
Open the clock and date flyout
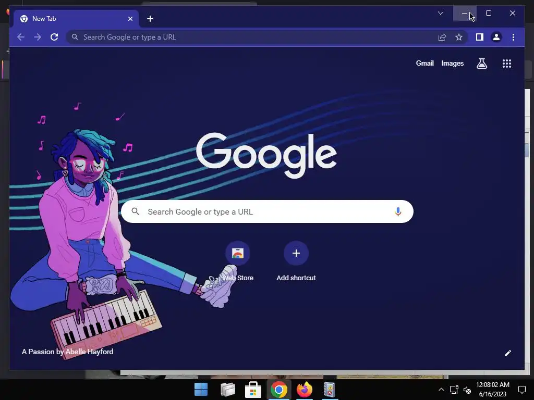[492, 390]
